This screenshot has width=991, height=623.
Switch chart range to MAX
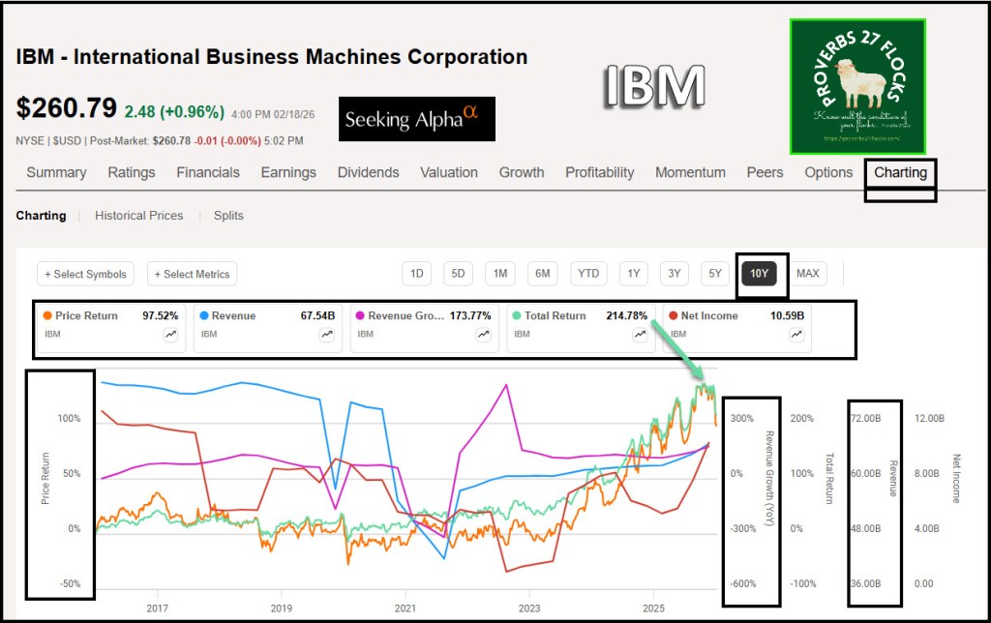807,274
